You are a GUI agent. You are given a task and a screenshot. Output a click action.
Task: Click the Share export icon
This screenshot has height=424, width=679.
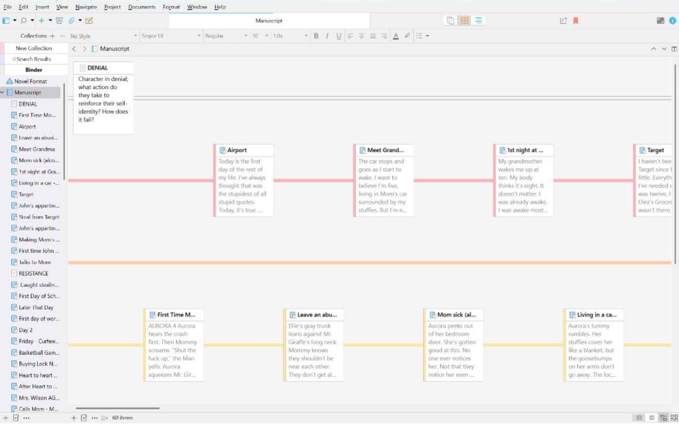[563, 21]
